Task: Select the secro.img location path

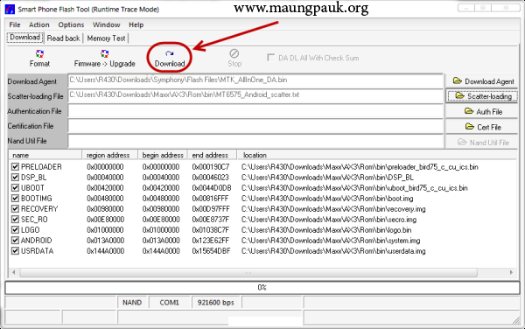Action: [329, 220]
